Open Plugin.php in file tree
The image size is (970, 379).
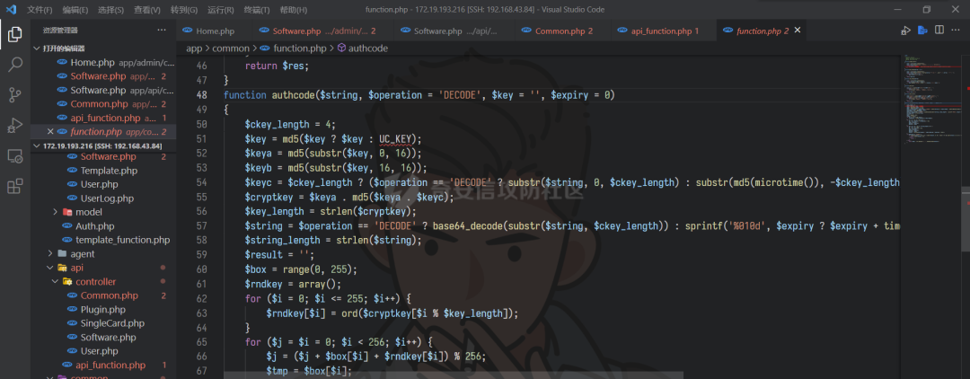click(x=102, y=309)
